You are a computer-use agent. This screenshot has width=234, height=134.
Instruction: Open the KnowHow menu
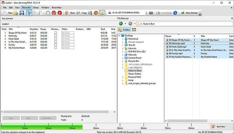pos(57,7)
